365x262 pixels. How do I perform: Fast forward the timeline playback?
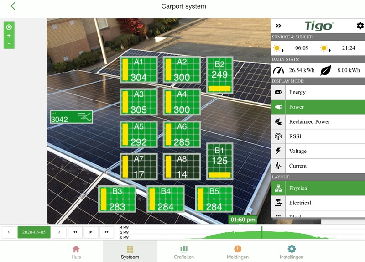(x=107, y=232)
